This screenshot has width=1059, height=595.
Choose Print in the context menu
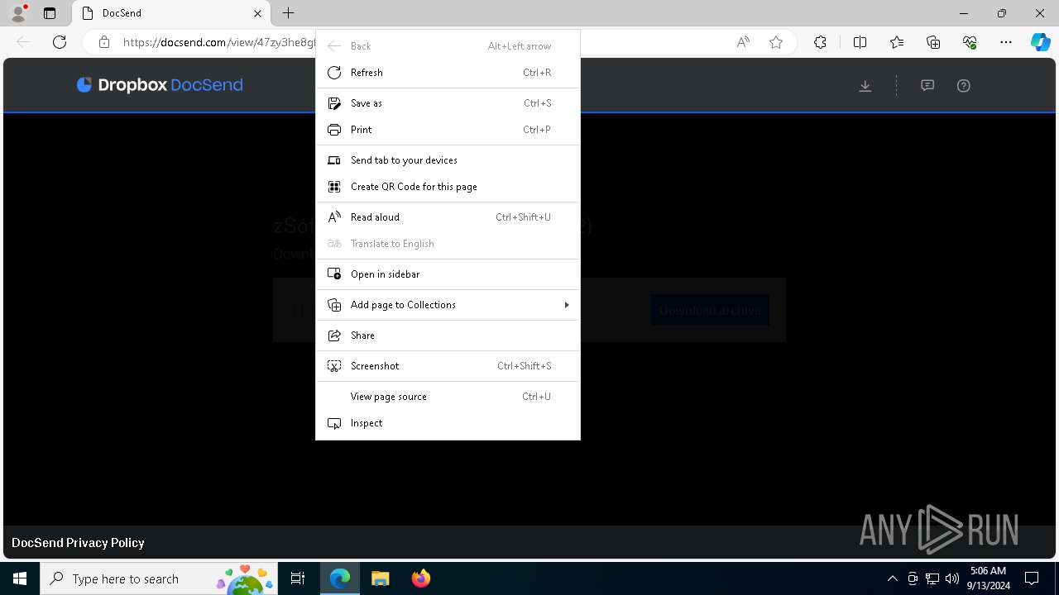(x=448, y=130)
